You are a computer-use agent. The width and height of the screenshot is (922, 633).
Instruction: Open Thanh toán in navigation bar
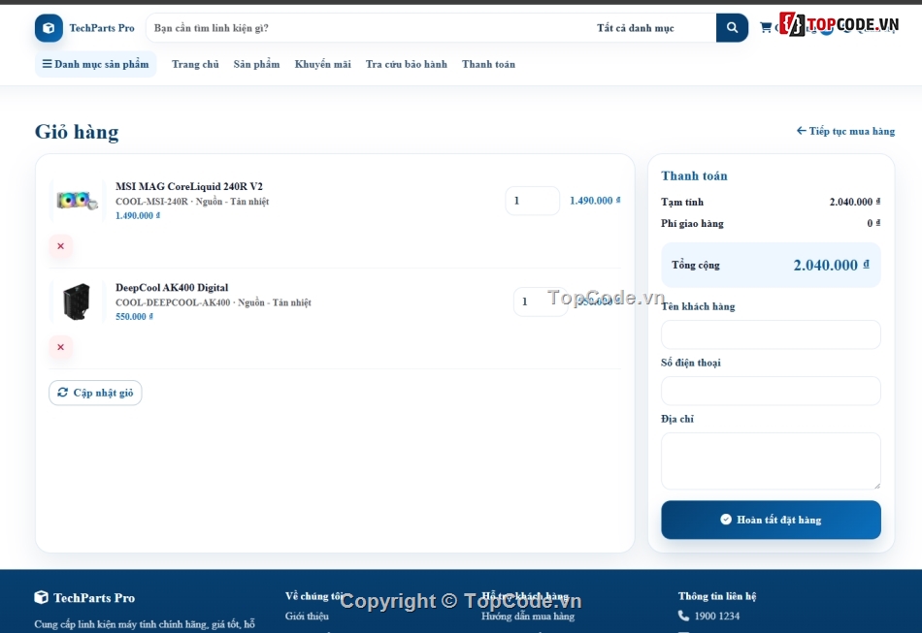click(x=488, y=64)
